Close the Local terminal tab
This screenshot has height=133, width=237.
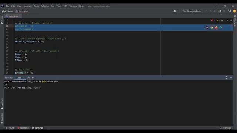(x=23, y=78)
